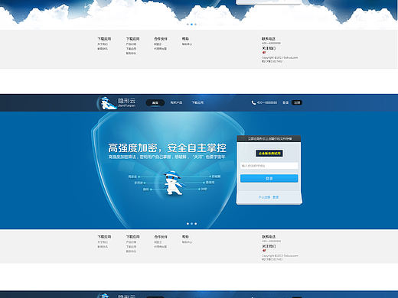The width and height of the screenshot is (398, 298).
Task: Open the red Weibo icon below the shield banner
Action: pos(264,251)
